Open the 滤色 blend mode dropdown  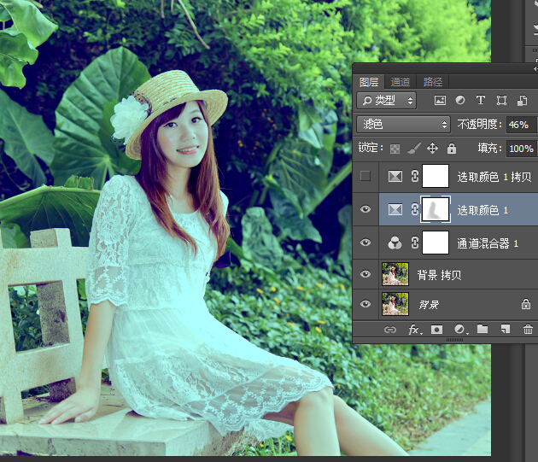pos(403,125)
